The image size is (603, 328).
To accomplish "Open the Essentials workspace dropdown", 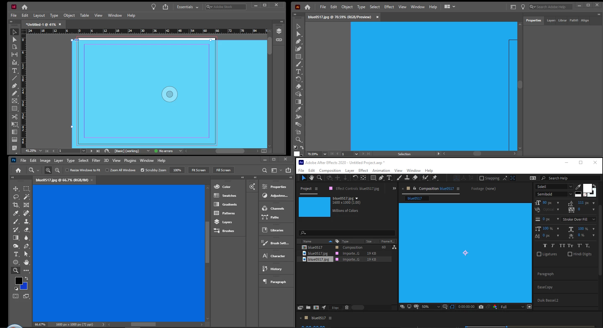I will coord(187,7).
